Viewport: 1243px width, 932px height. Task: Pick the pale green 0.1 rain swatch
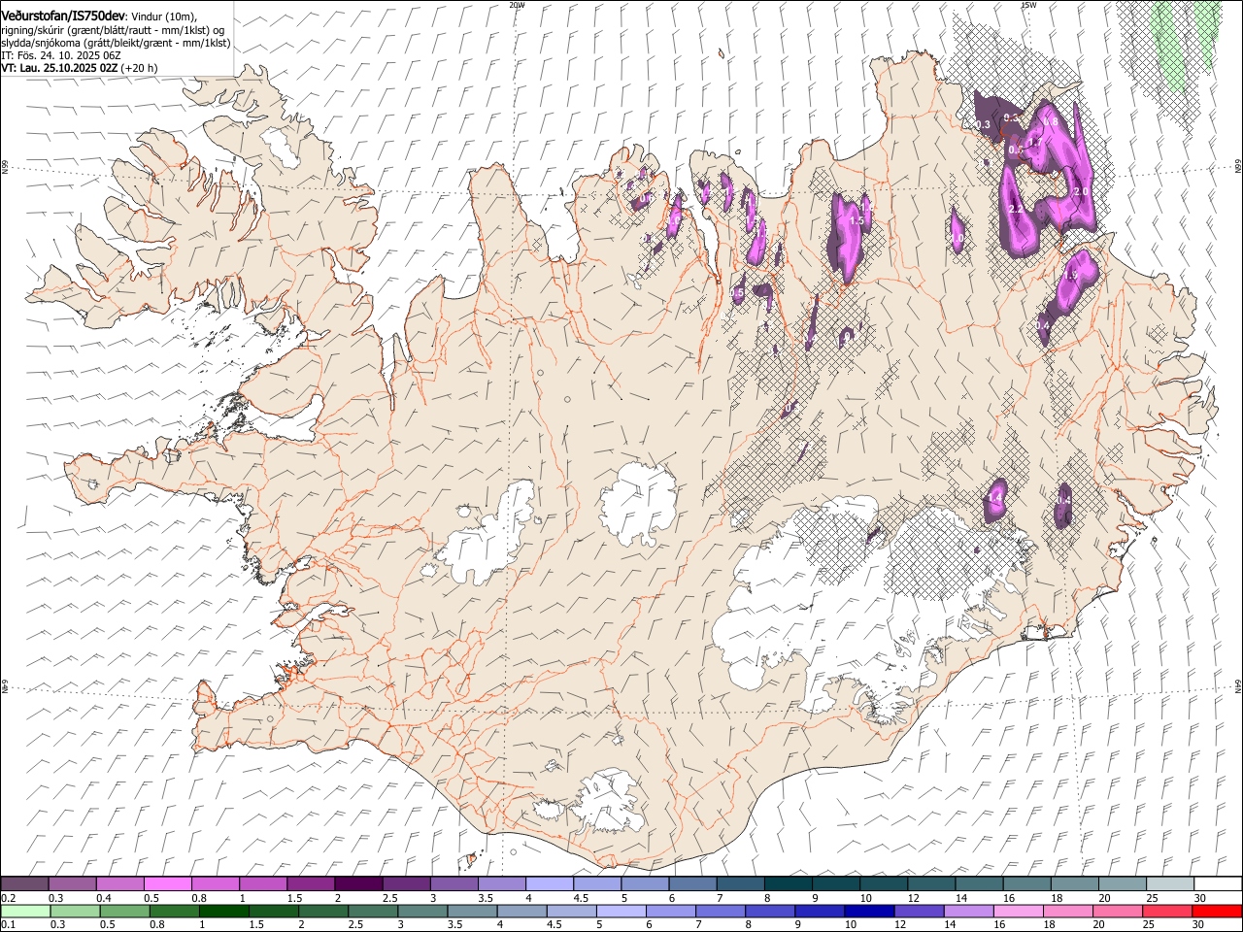point(25,912)
